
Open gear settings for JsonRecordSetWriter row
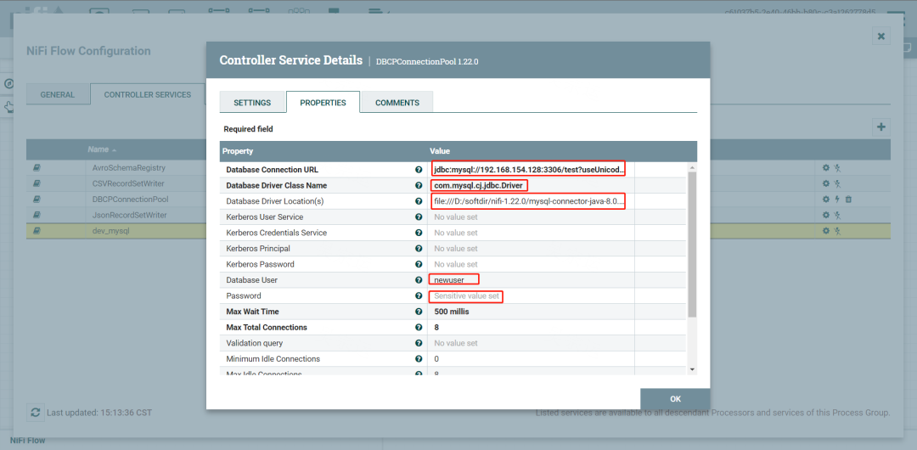click(826, 216)
